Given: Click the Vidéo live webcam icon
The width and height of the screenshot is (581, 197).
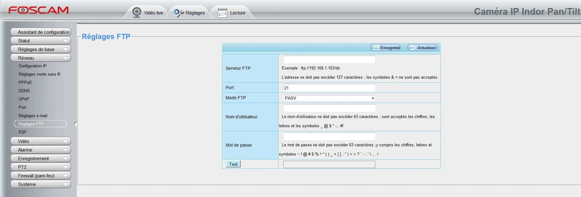Looking at the screenshot, I should point(136,13).
